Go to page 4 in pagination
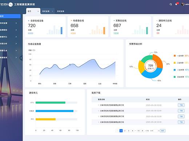189x141 pixels. [x=133, y=131]
